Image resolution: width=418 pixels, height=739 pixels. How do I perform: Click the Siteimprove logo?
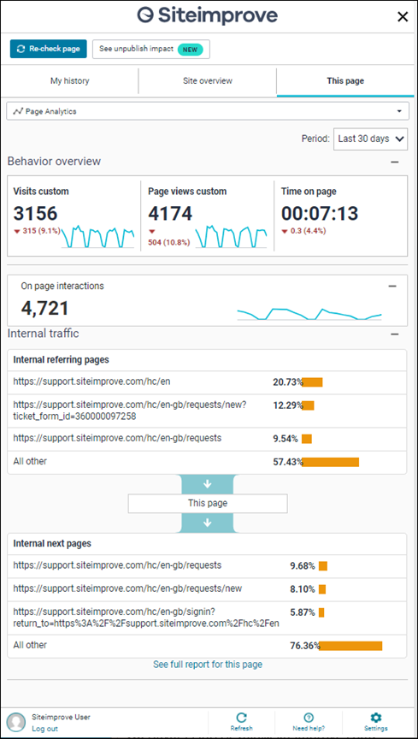tap(208, 15)
